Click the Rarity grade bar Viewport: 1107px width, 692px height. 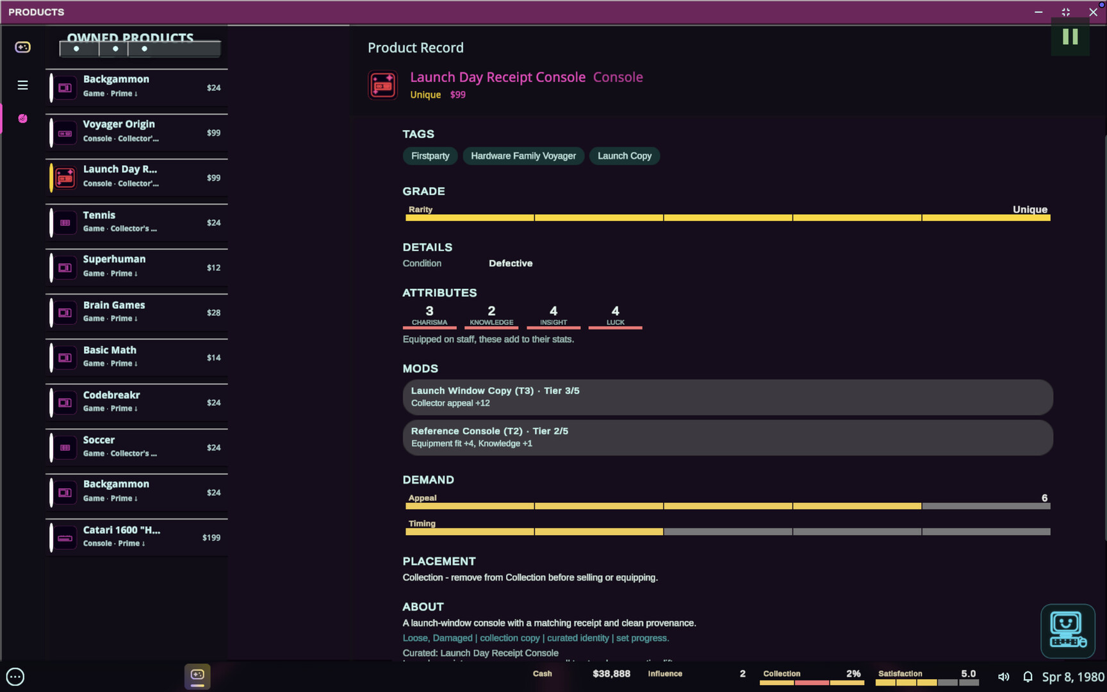(728, 218)
